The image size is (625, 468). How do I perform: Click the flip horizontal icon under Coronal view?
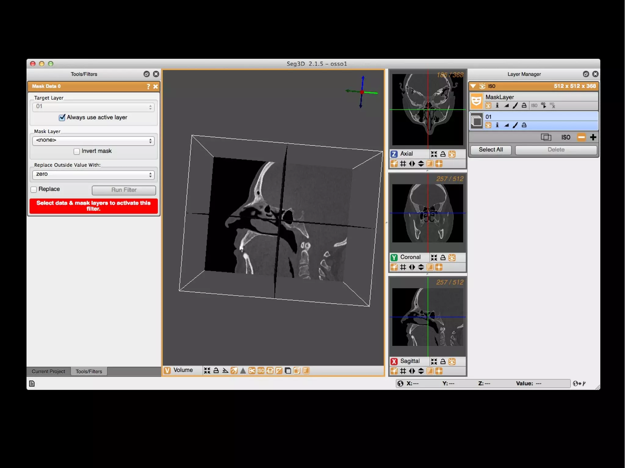pos(412,267)
